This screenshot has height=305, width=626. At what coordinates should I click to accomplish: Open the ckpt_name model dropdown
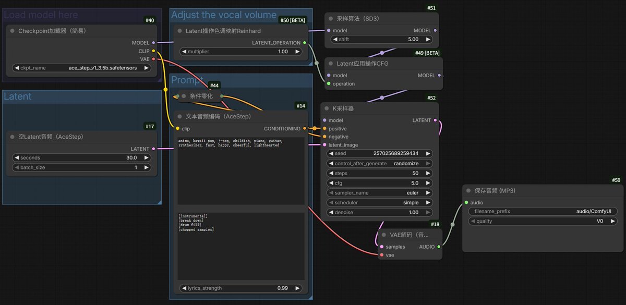[x=81, y=68]
